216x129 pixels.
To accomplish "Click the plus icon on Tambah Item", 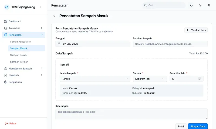I will [x=187, y=30].
